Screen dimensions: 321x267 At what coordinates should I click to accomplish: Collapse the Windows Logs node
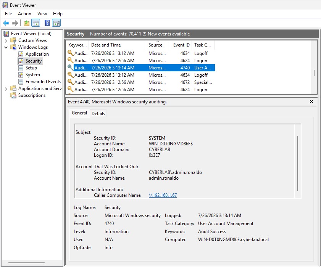tap(6, 47)
